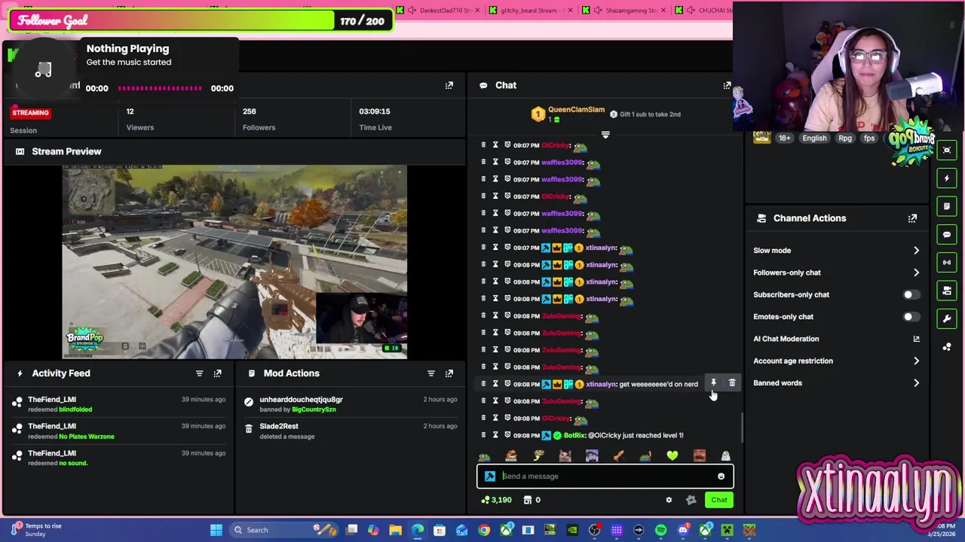Image resolution: width=965 pixels, height=542 pixels.
Task: Timeout BotRix via hourglass icon
Action: (495, 435)
